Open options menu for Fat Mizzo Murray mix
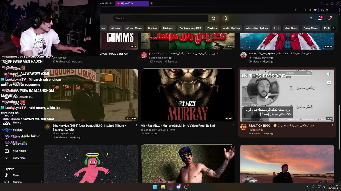This screenshot has width=341, height=191. pyautogui.click(x=233, y=126)
